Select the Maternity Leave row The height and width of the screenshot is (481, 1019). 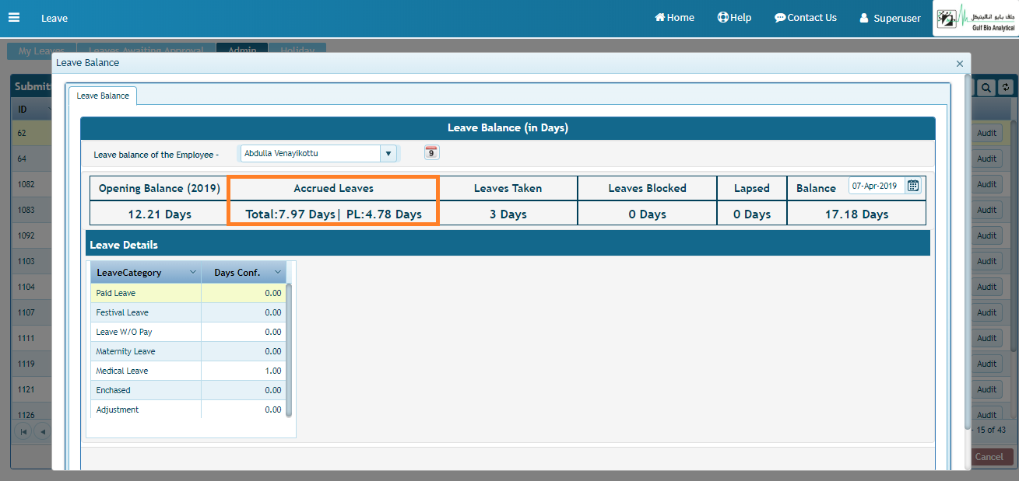point(188,351)
